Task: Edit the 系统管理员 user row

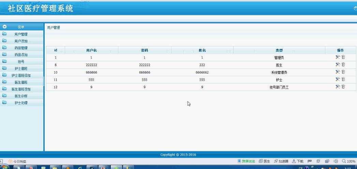Action: point(338,72)
